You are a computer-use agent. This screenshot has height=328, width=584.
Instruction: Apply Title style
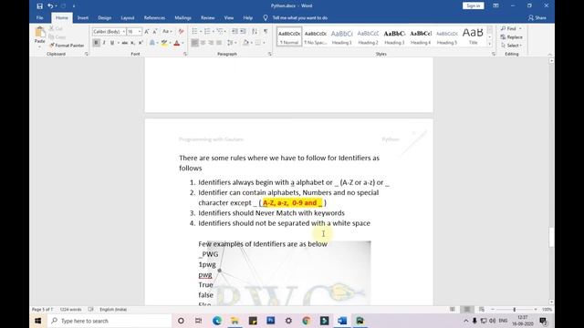click(473, 36)
